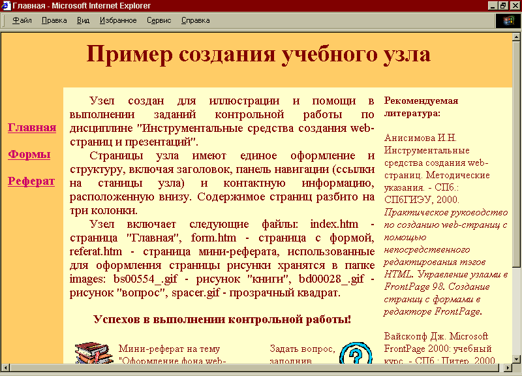Click the text "Анисимова И.Н."

click(x=420, y=138)
